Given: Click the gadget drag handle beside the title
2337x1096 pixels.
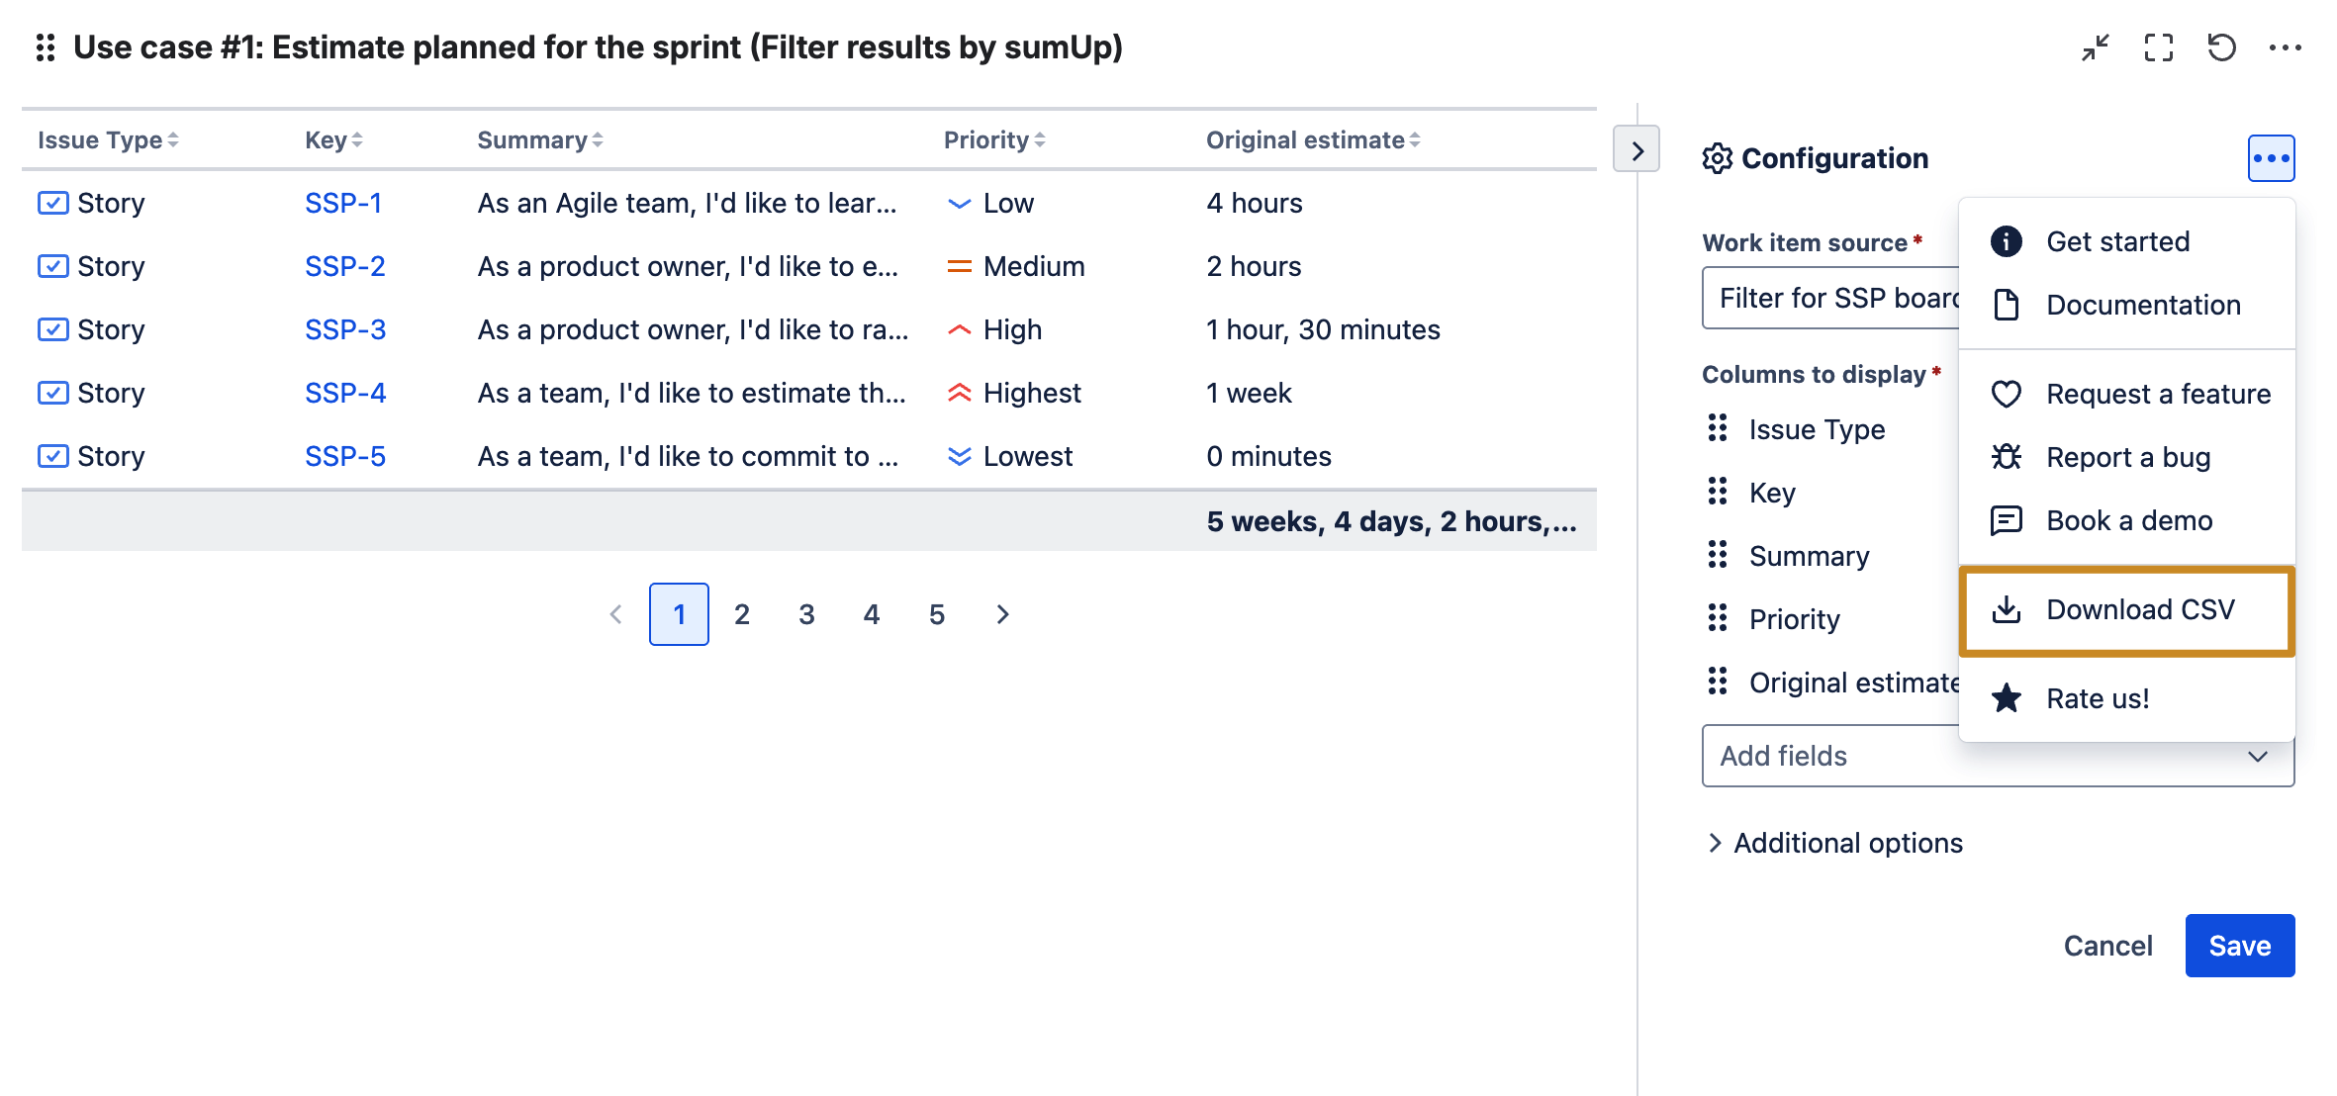Looking at the screenshot, I should tap(46, 47).
